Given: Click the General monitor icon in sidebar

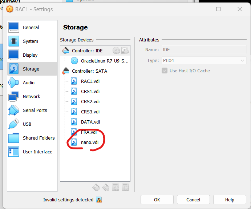Looking at the screenshot, I should pyautogui.click(x=14, y=27).
